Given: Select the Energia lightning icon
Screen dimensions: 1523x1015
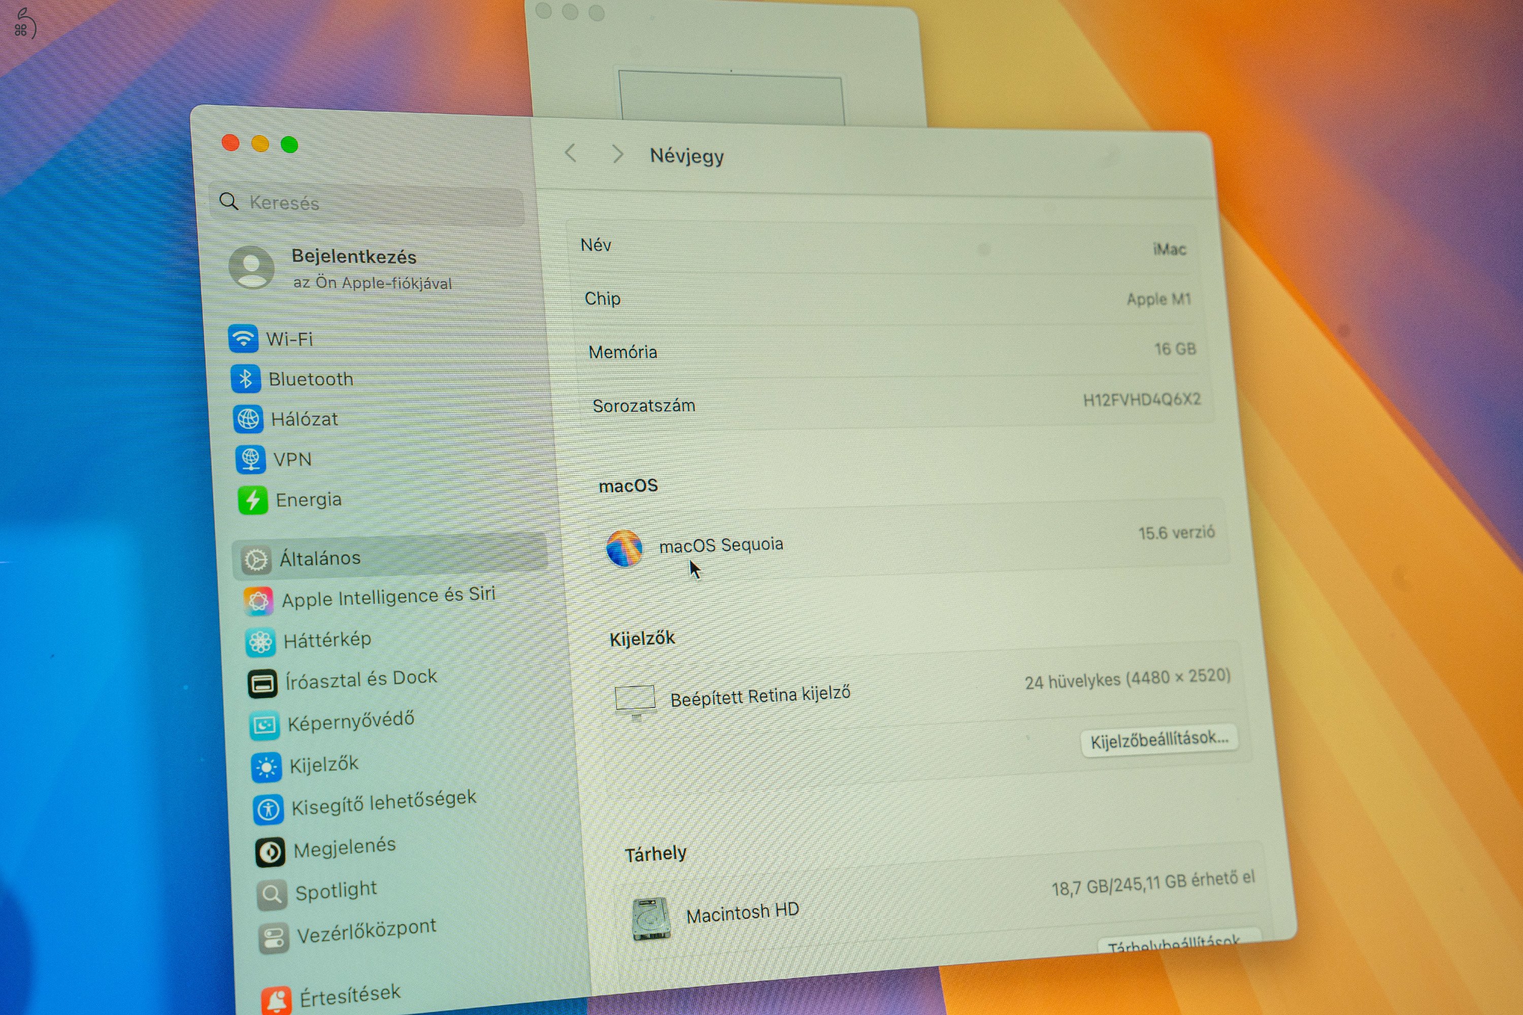Looking at the screenshot, I should point(252,500).
